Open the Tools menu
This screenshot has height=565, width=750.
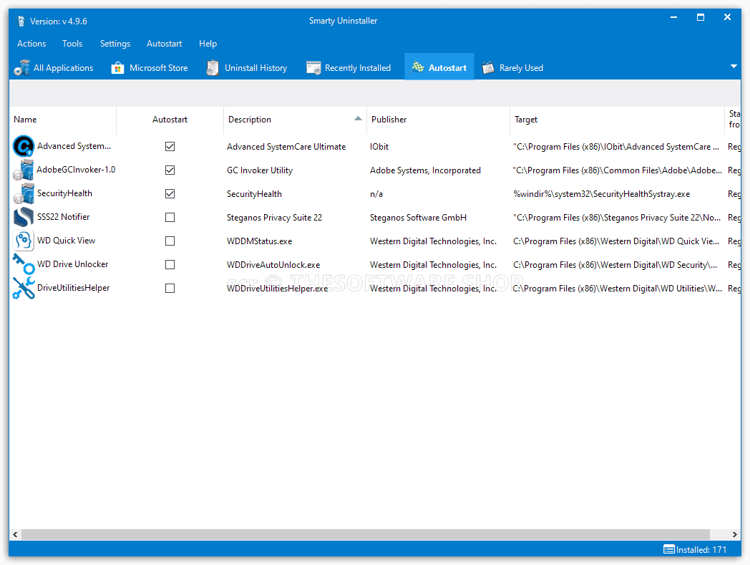tap(72, 44)
